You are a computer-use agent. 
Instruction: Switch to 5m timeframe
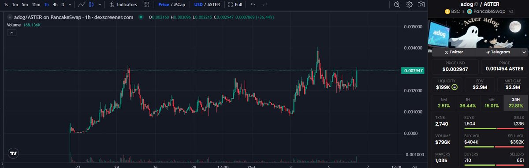pyautogui.click(x=25, y=5)
